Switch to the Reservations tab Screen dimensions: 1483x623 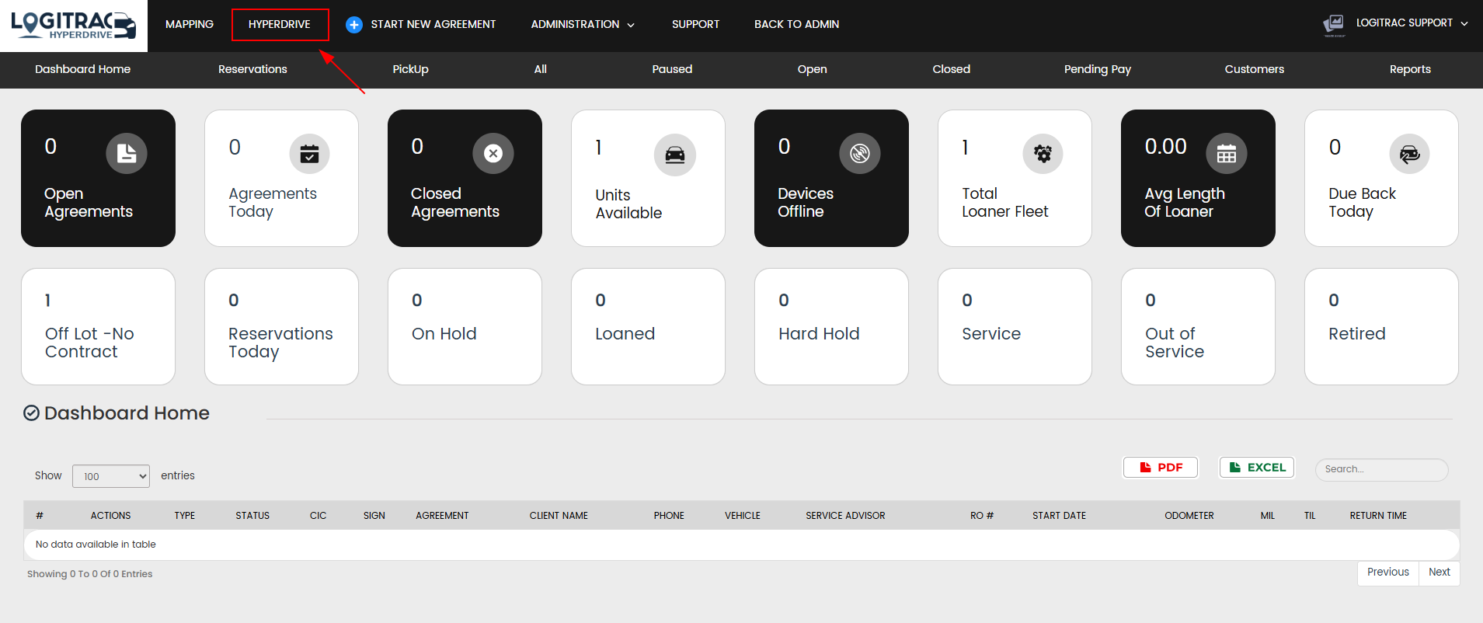252,69
